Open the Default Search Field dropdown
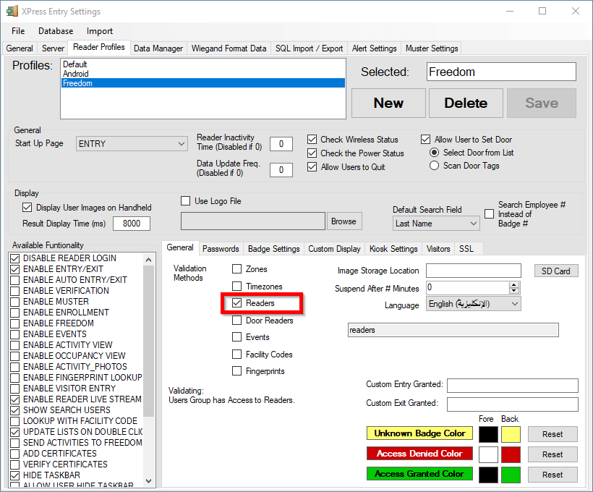The image size is (593, 492). click(474, 224)
